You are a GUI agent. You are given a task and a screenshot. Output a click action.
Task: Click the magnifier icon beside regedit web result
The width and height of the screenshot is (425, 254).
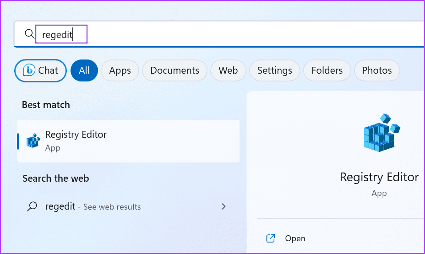point(32,206)
